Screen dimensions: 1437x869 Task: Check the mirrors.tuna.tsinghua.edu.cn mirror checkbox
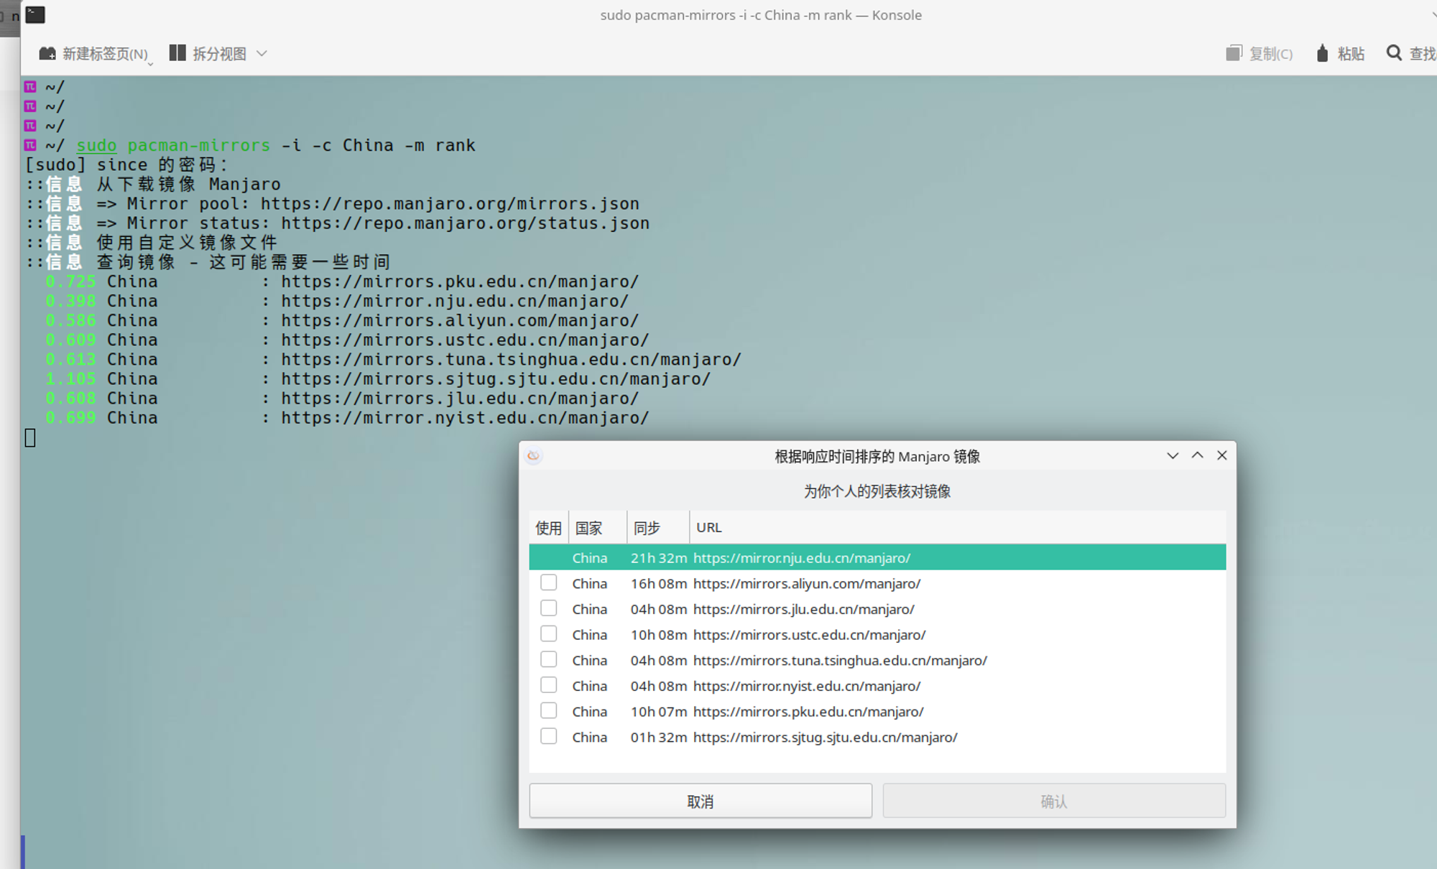[x=549, y=659]
